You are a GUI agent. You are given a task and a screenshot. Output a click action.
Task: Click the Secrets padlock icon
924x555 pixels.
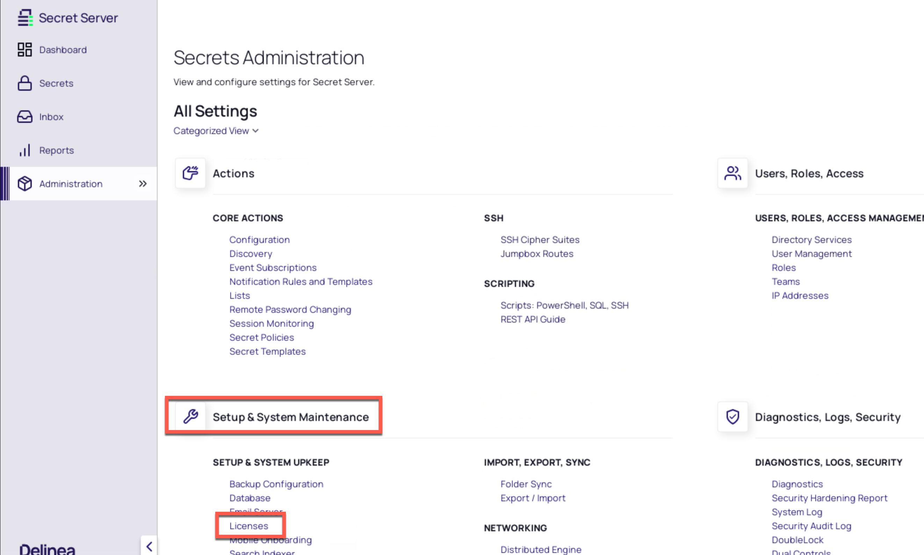click(x=25, y=83)
